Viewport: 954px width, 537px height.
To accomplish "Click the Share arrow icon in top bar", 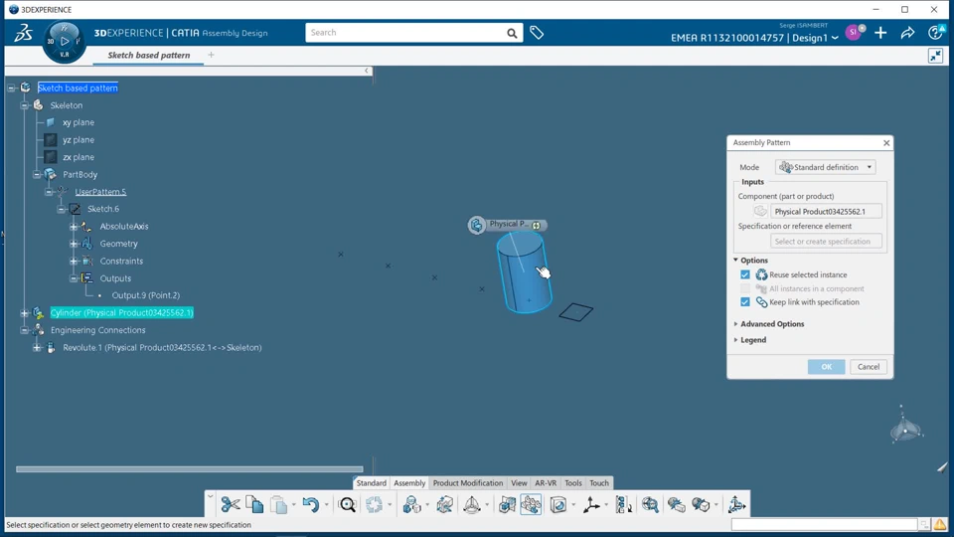I will pyautogui.click(x=907, y=33).
